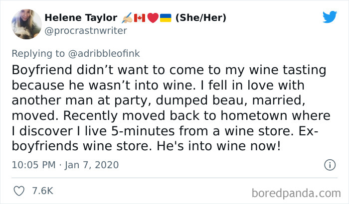Click the writing hand emoji in name
Image resolution: width=349 pixels, height=204 pixels.
pyautogui.click(x=126, y=18)
